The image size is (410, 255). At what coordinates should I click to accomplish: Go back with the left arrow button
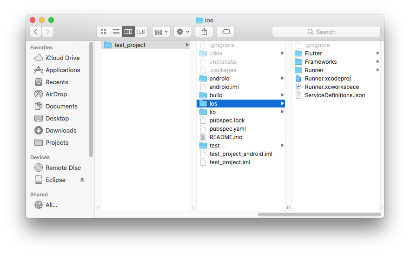(x=36, y=32)
